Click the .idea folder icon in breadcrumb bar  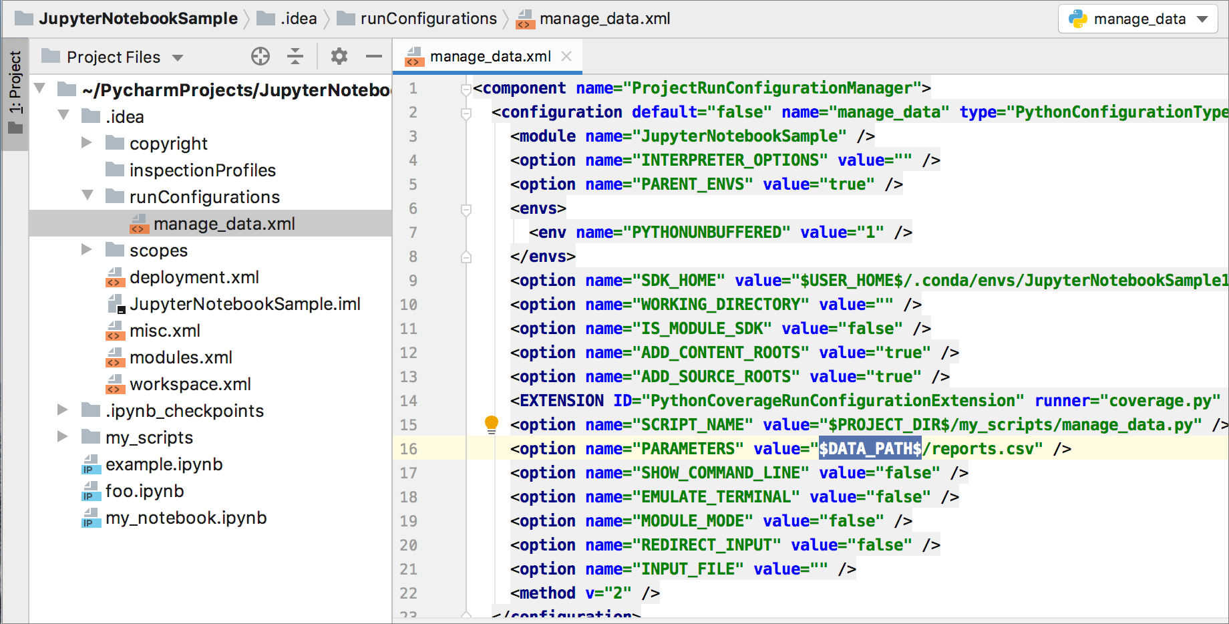click(265, 19)
